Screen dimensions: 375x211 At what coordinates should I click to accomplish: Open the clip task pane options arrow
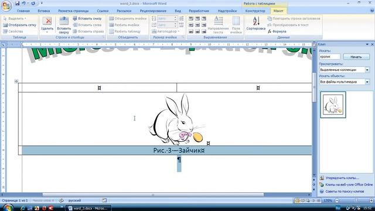point(367,45)
